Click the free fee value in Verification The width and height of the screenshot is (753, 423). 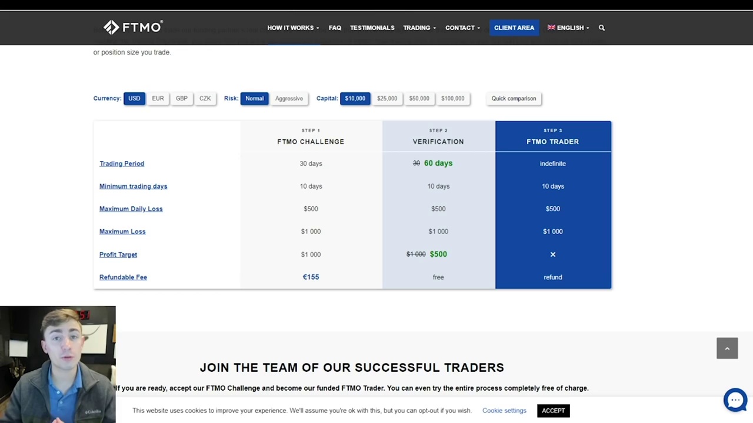(x=438, y=277)
